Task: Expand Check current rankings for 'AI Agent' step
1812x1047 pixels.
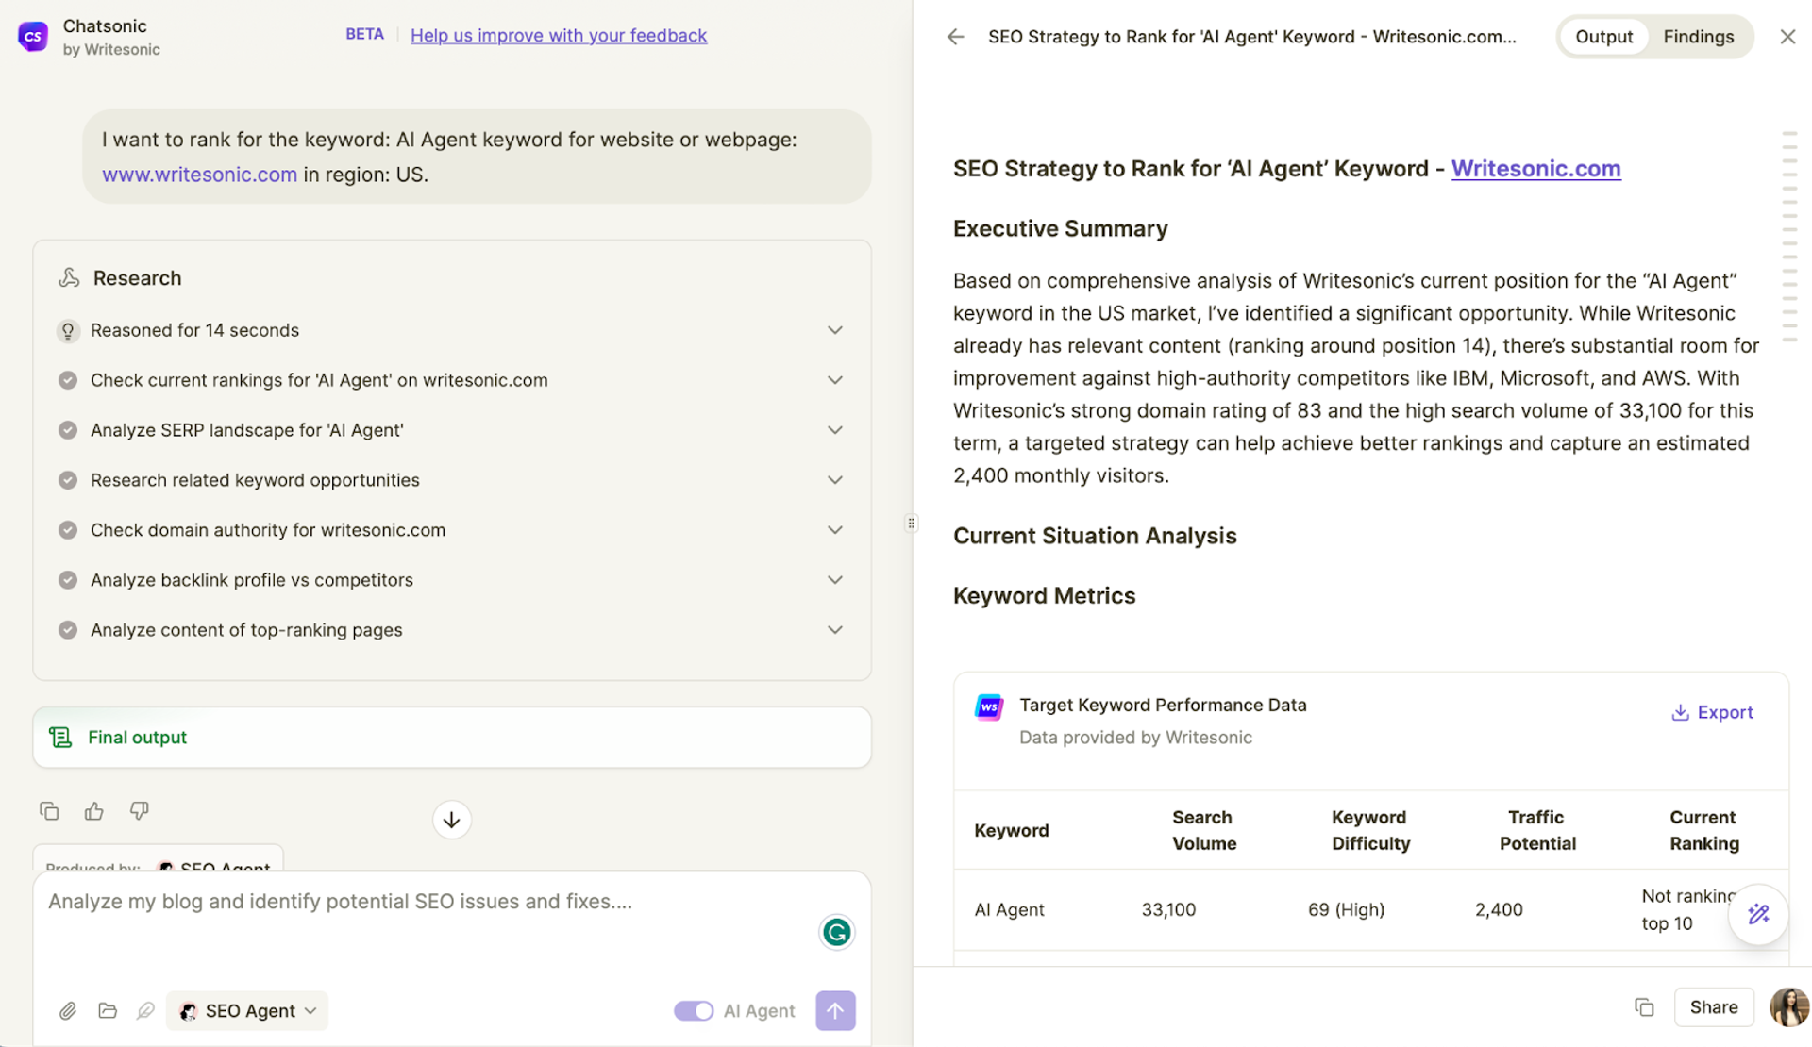Action: tap(835, 380)
